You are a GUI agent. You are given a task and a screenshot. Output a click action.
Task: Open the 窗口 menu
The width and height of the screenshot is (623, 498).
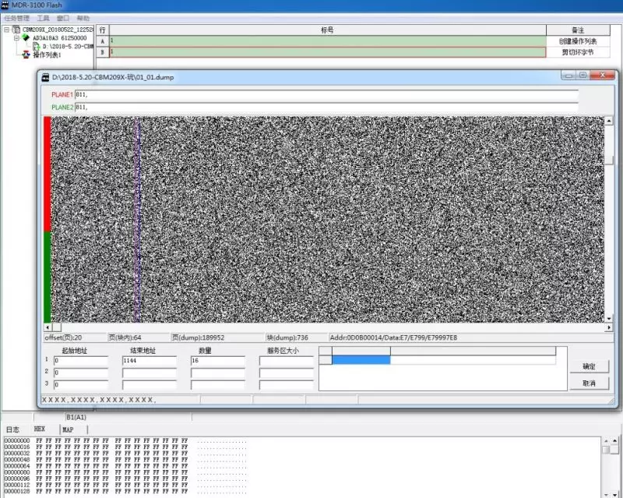pos(63,17)
